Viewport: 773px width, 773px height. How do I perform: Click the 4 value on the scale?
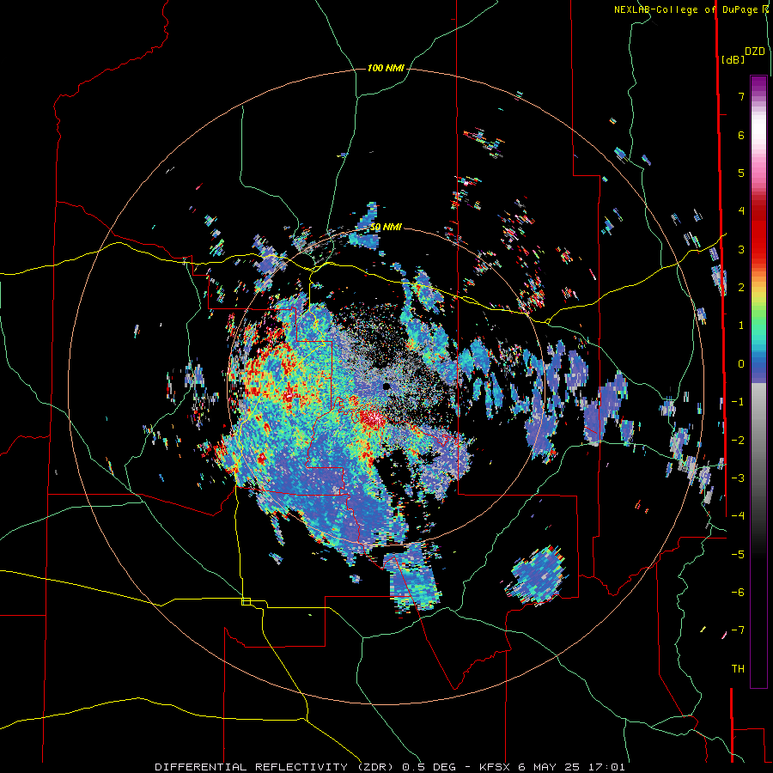pyautogui.click(x=741, y=211)
